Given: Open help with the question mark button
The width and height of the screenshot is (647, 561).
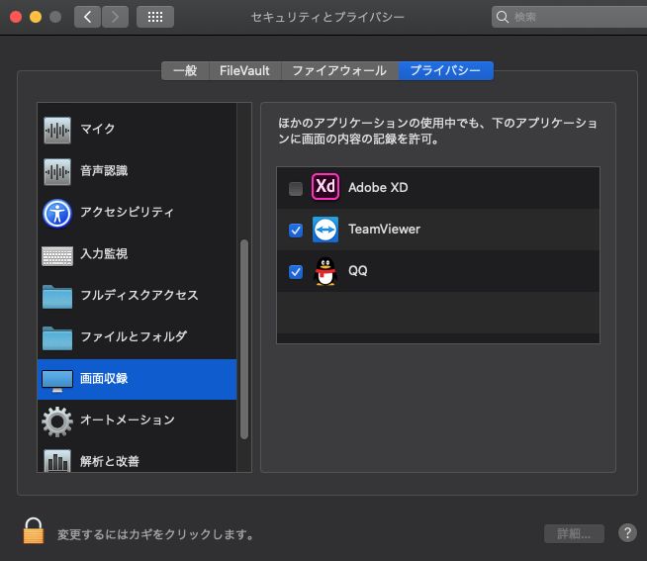Looking at the screenshot, I should click(x=627, y=533).
